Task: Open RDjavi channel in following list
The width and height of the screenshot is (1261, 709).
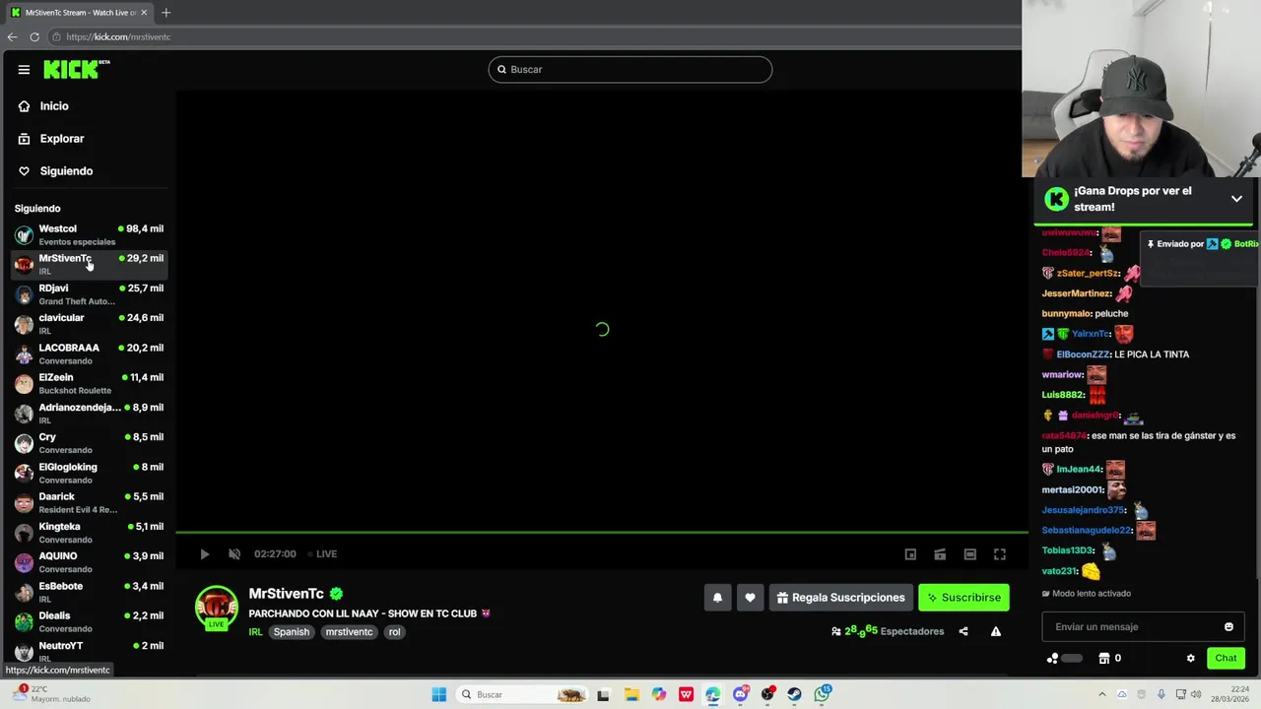Action: (x=89, y=294)
